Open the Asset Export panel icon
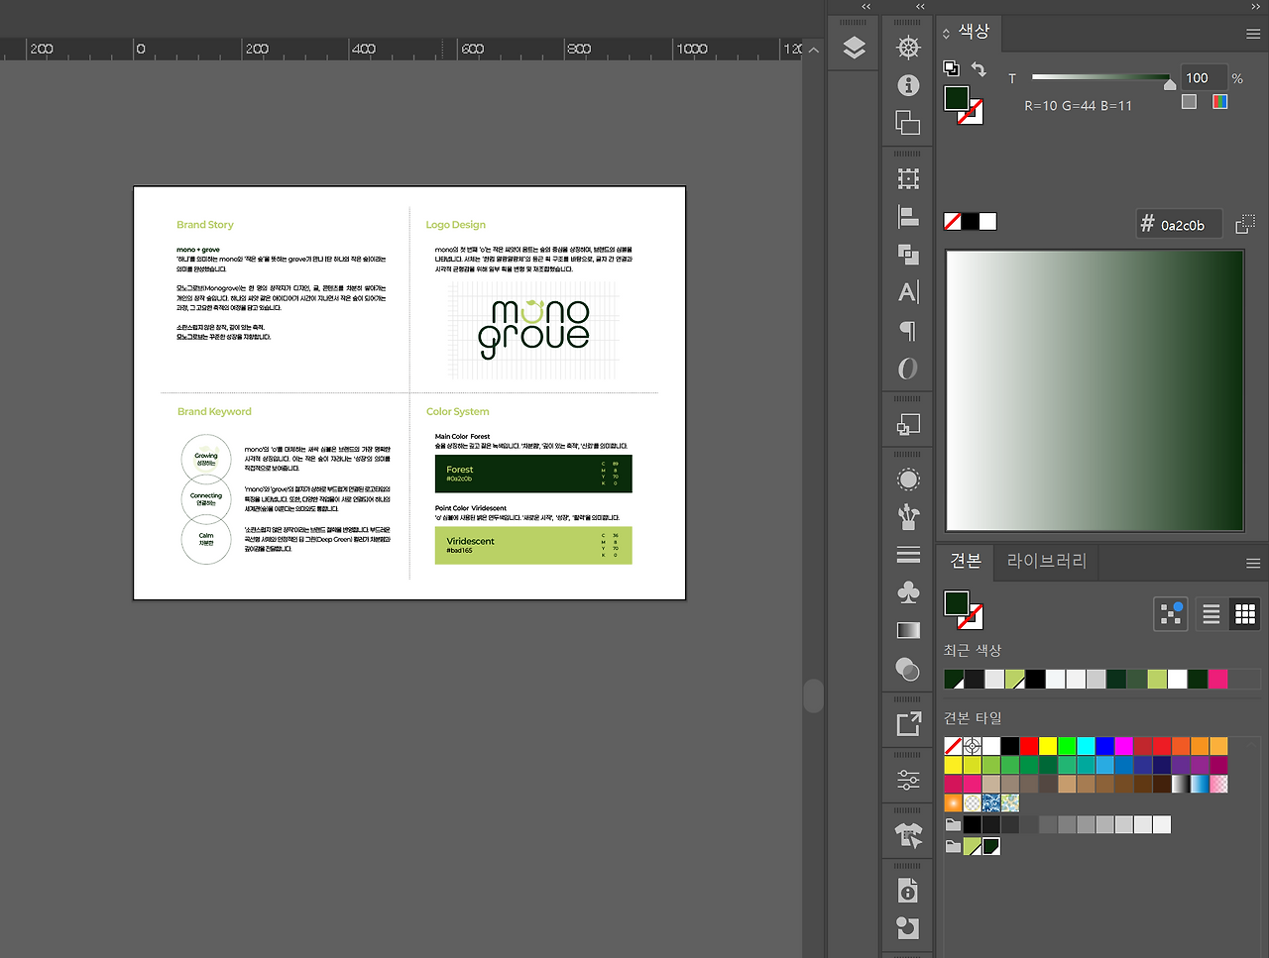Screen dimensions: 1269x958 (x=908, y=724)
